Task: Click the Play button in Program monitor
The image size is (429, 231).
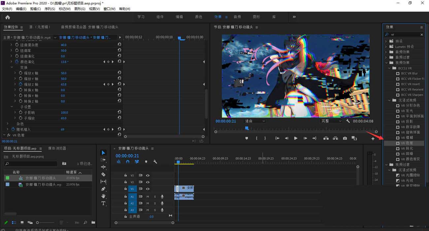Action: (x=296, y=138)
